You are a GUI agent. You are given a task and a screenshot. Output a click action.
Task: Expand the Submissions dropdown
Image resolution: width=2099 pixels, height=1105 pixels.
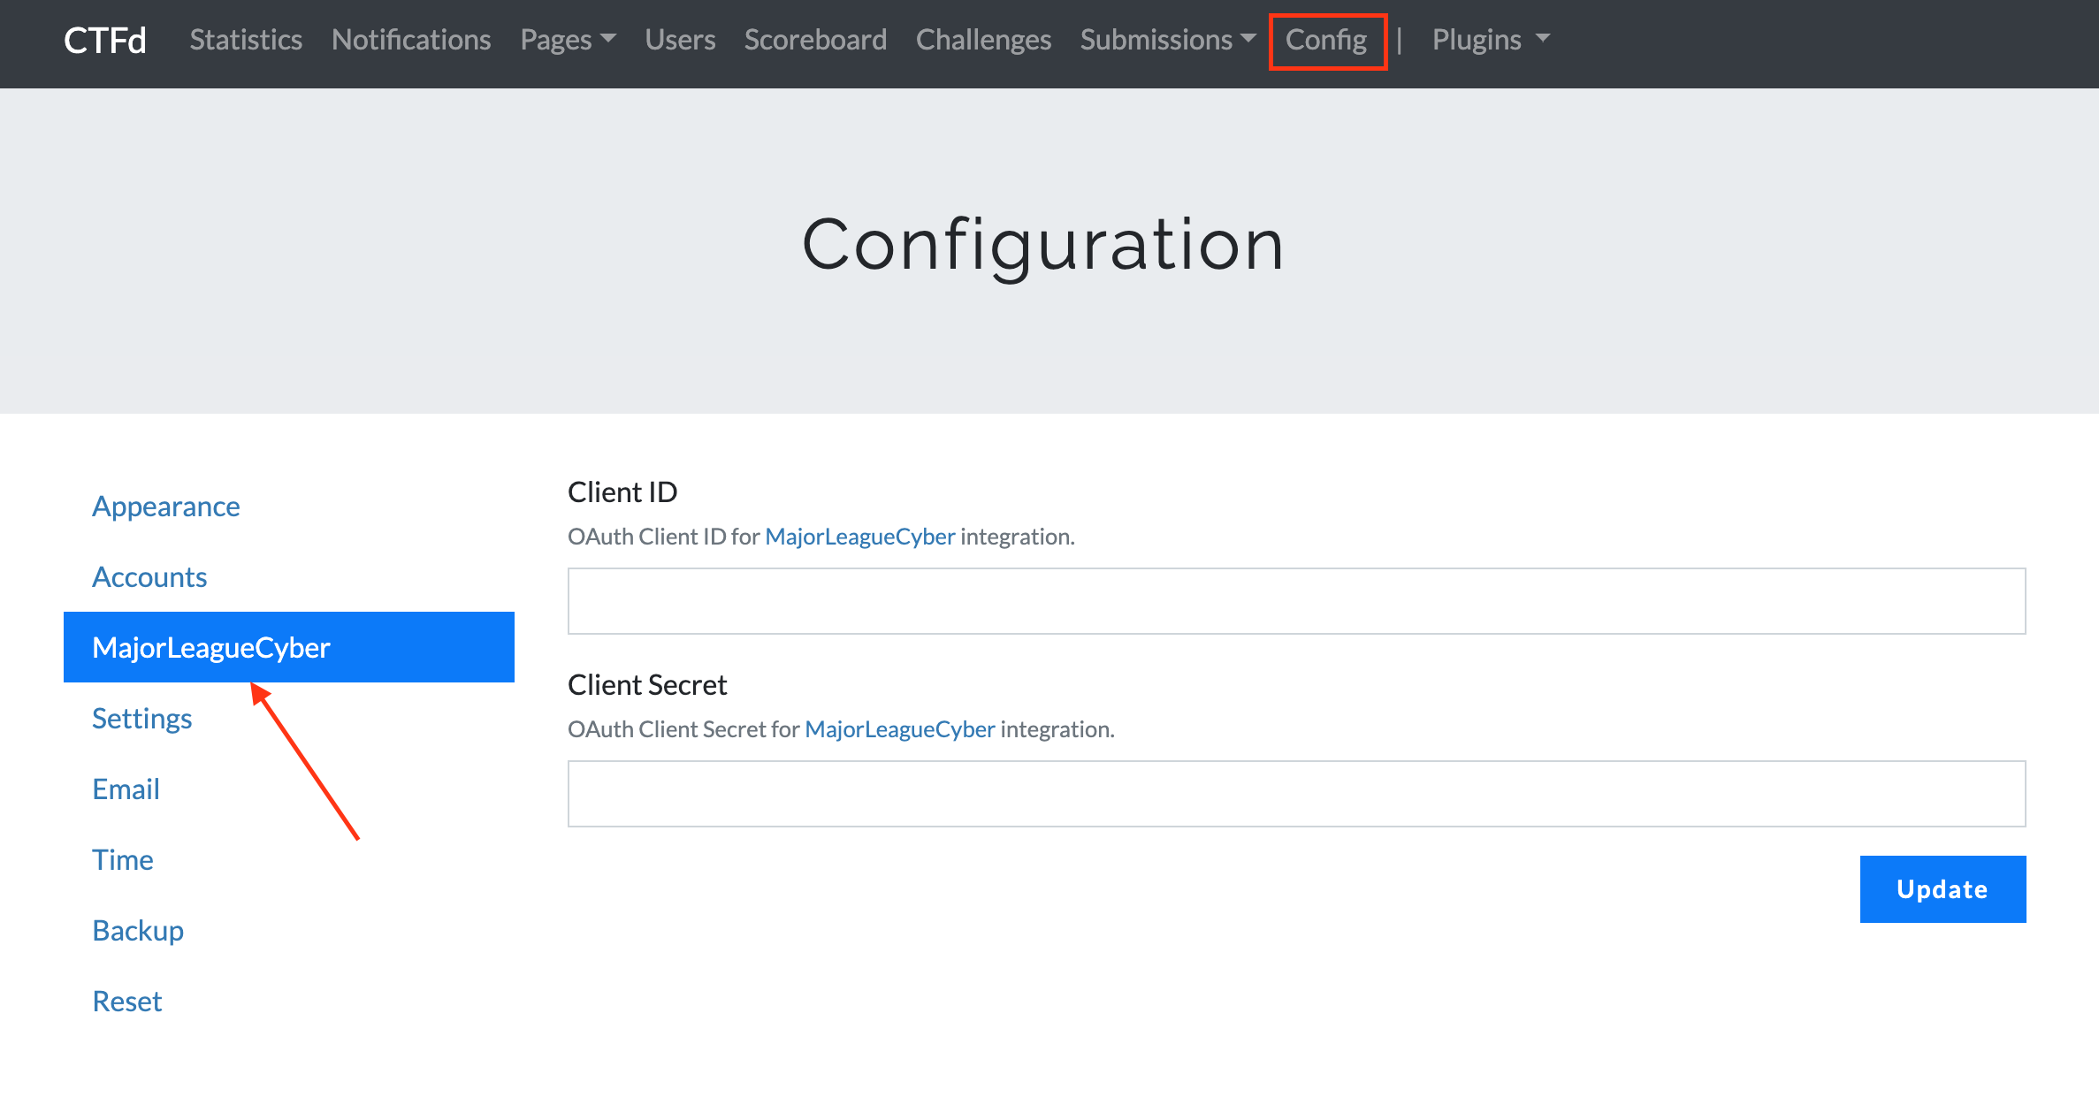pyautogui.click(x=1167, y=40)
